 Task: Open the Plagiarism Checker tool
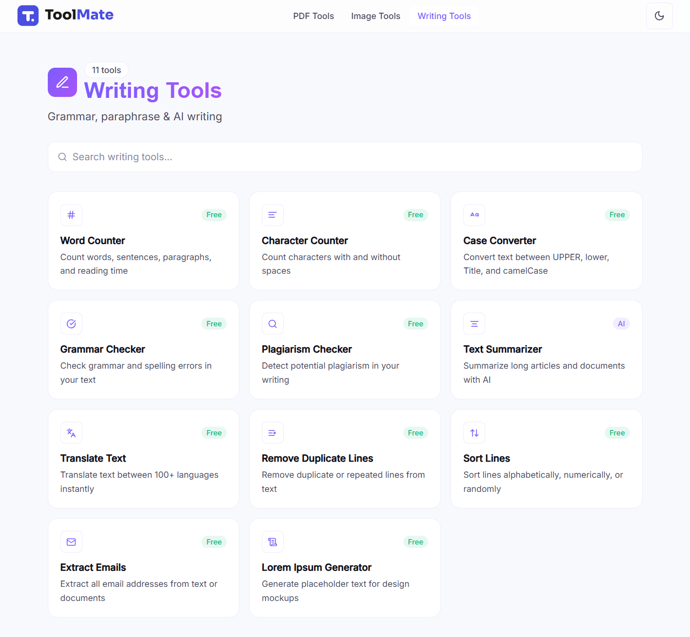(x=345, y=350)
